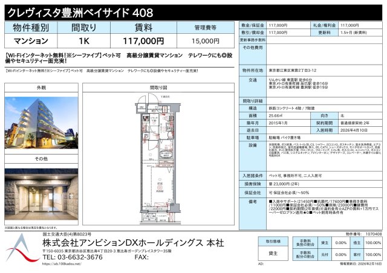Select the 敷引/償却金 label
387x273 pixels.
pyautogui.click(x=253, y=33)
